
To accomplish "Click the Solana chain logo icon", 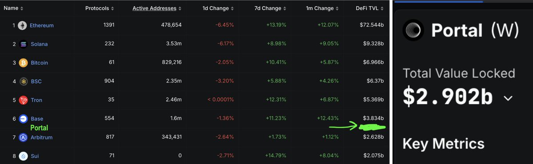I will tap(24, 44).
